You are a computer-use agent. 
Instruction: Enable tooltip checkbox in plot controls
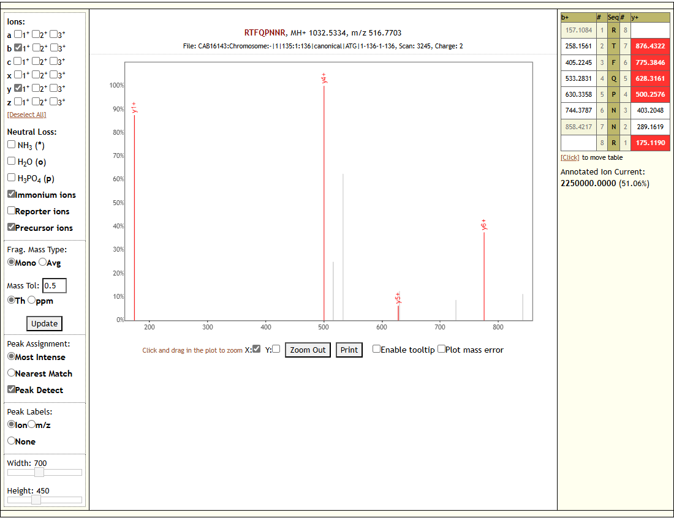[376, 349]
